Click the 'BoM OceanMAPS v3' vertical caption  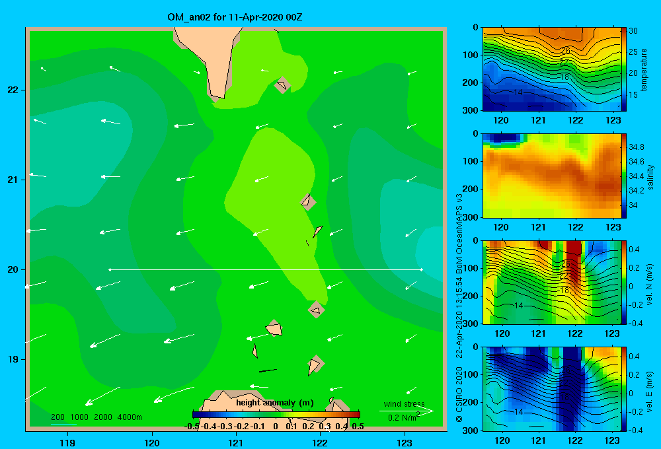[x=459, y=233]
